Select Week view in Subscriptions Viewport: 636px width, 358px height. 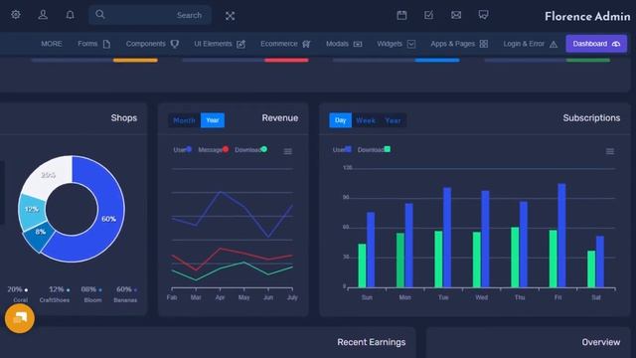[366, 120]
